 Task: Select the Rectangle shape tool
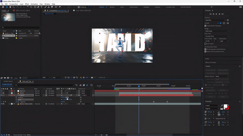point(35,7)
